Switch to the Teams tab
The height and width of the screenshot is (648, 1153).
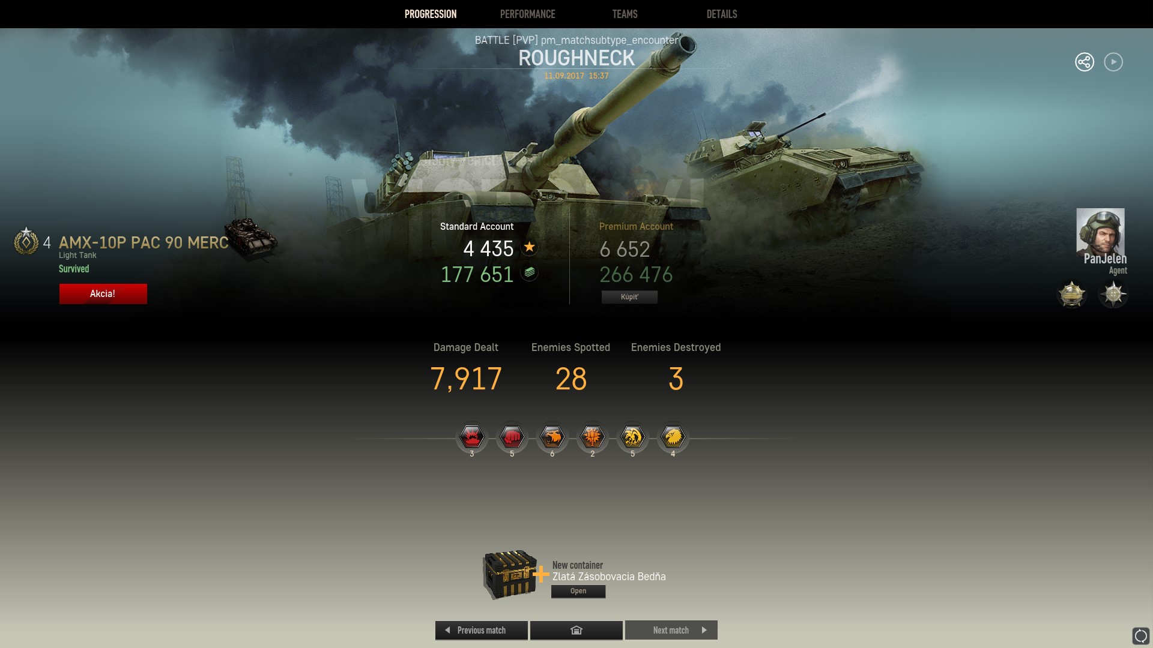click(x=625, y=14)
